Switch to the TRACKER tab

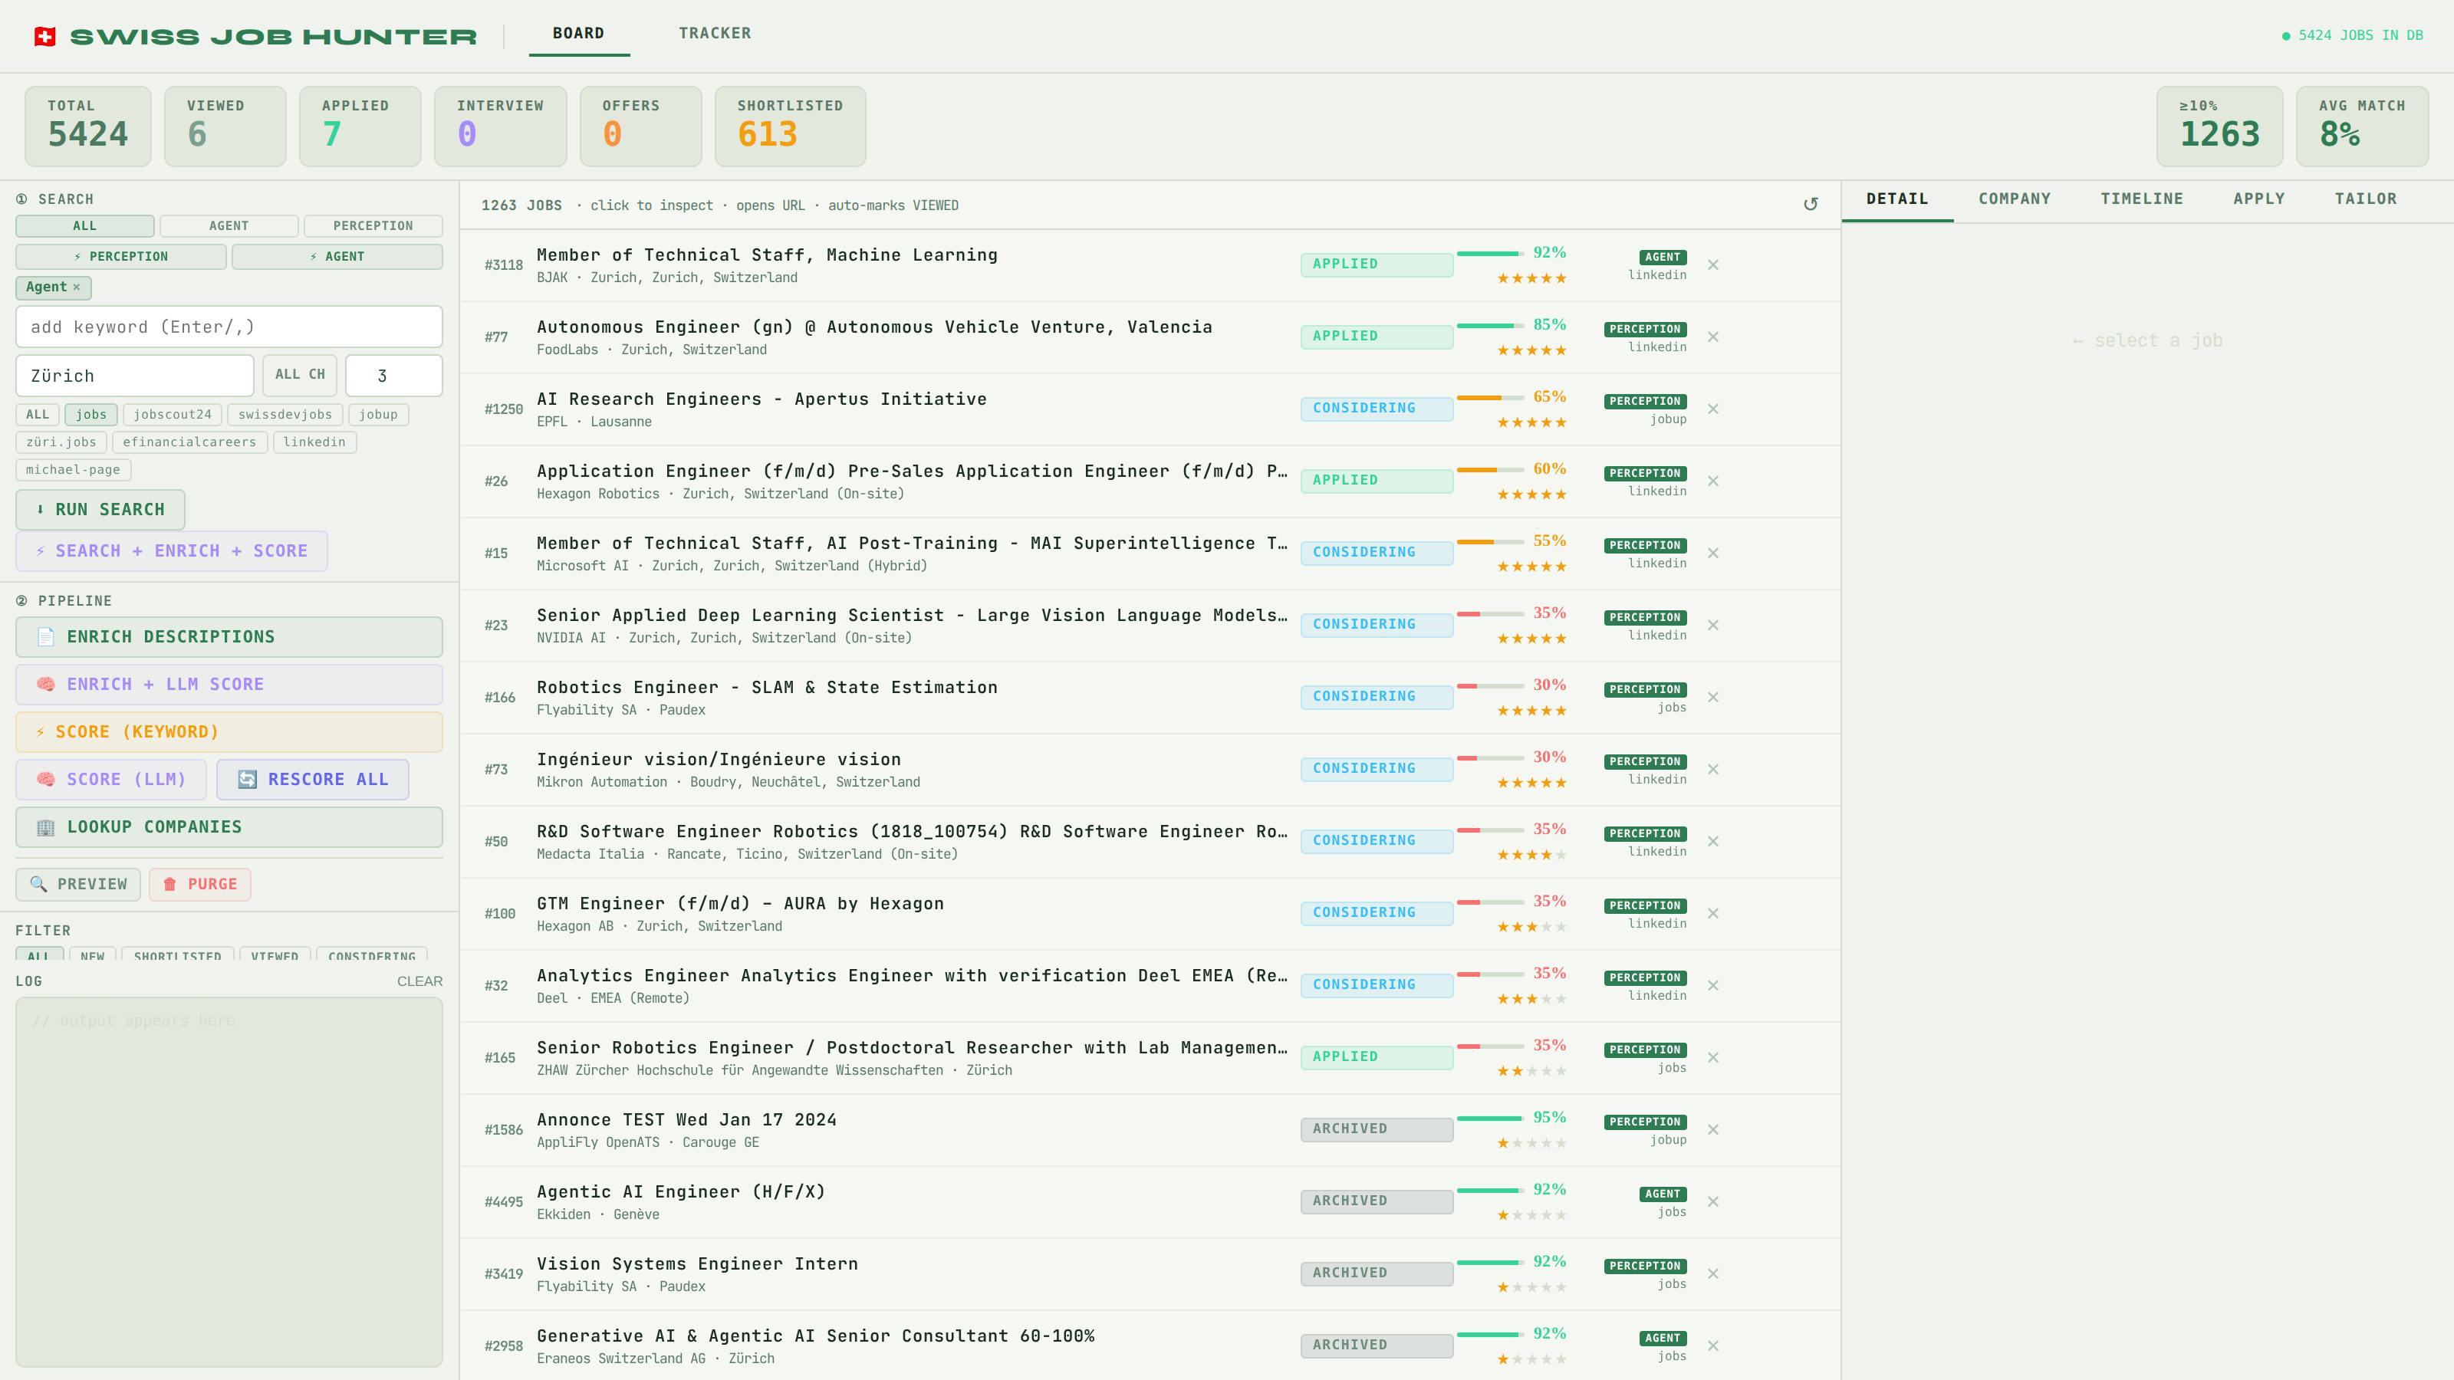coord(715,33)
